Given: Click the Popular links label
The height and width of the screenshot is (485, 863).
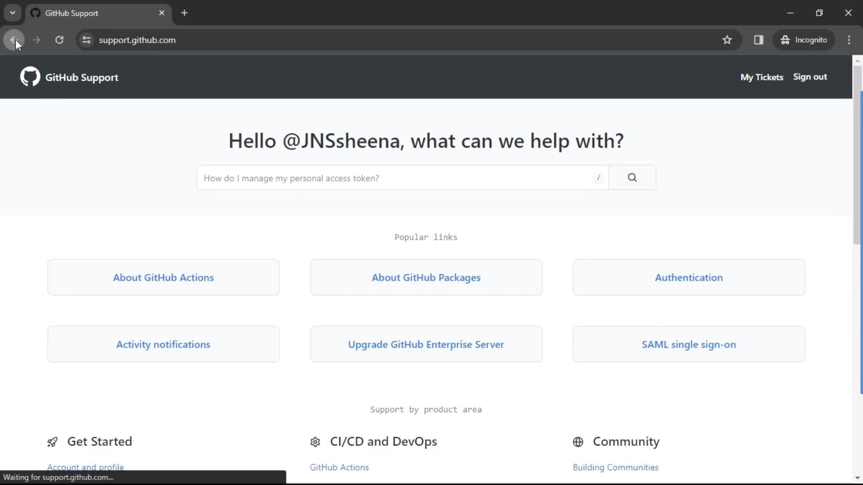Looking at the screenshot, I should point(426,237).
